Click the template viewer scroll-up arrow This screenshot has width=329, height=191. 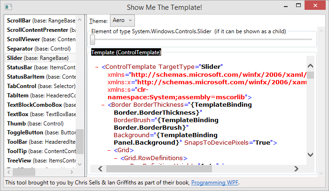tap(310, 61)
